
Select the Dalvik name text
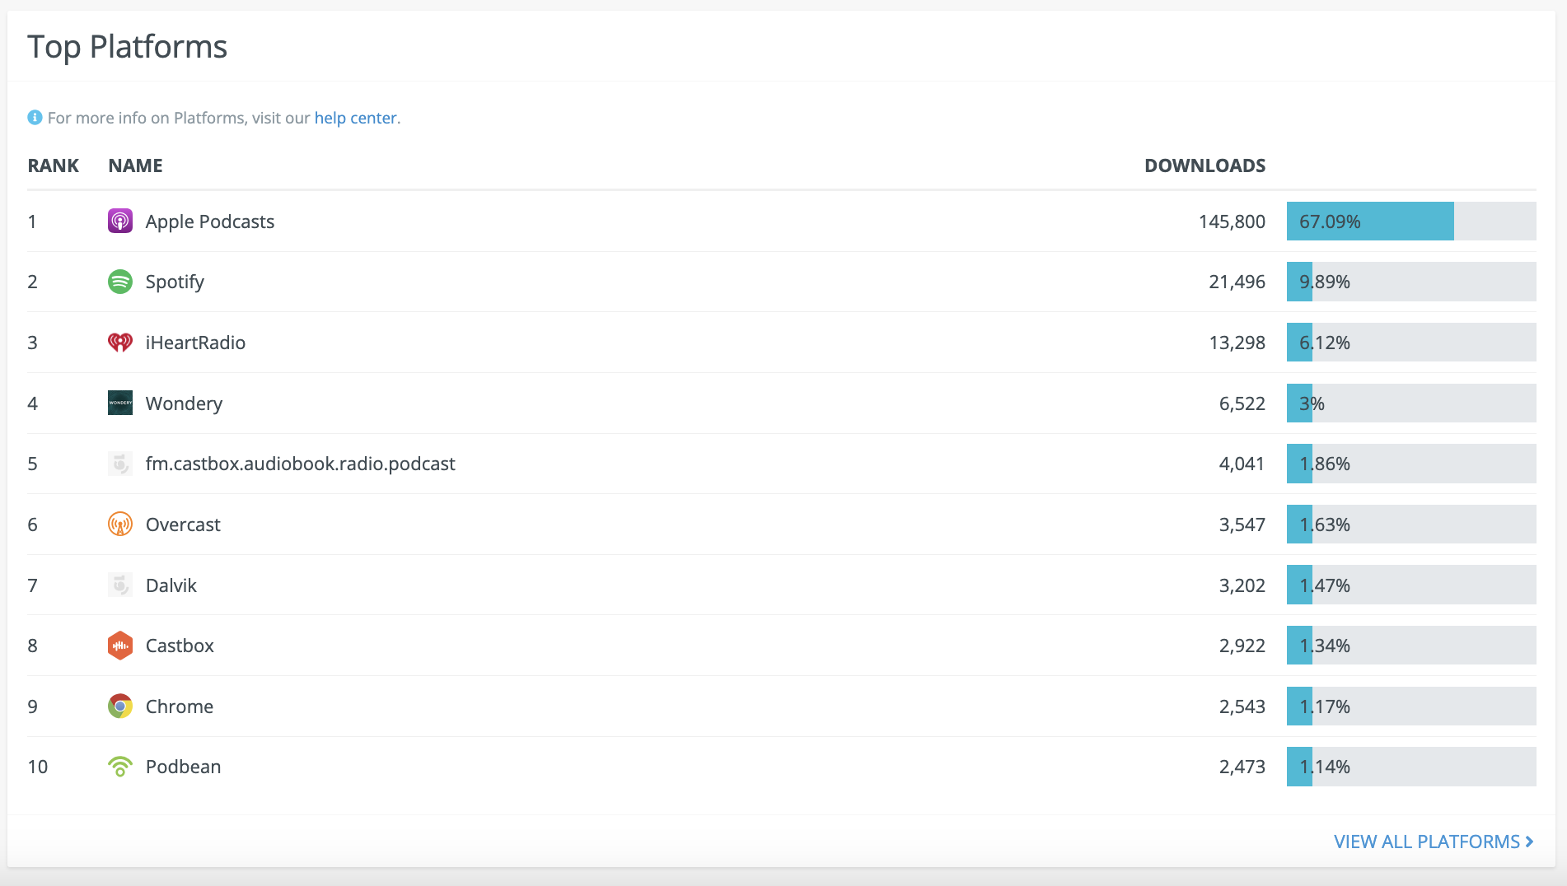(x=171, y=585)
